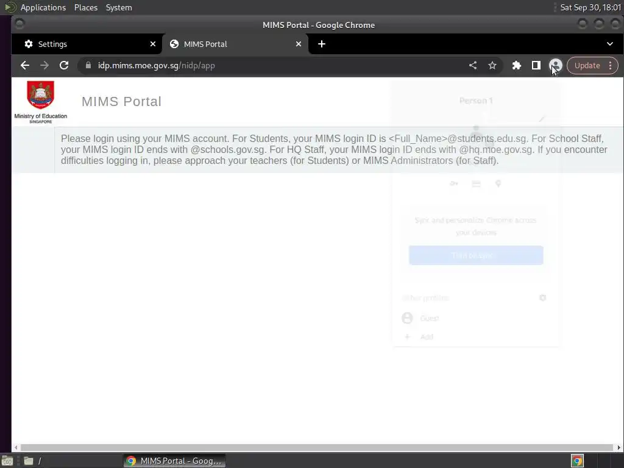Close the Settings tab

(153, 44)
